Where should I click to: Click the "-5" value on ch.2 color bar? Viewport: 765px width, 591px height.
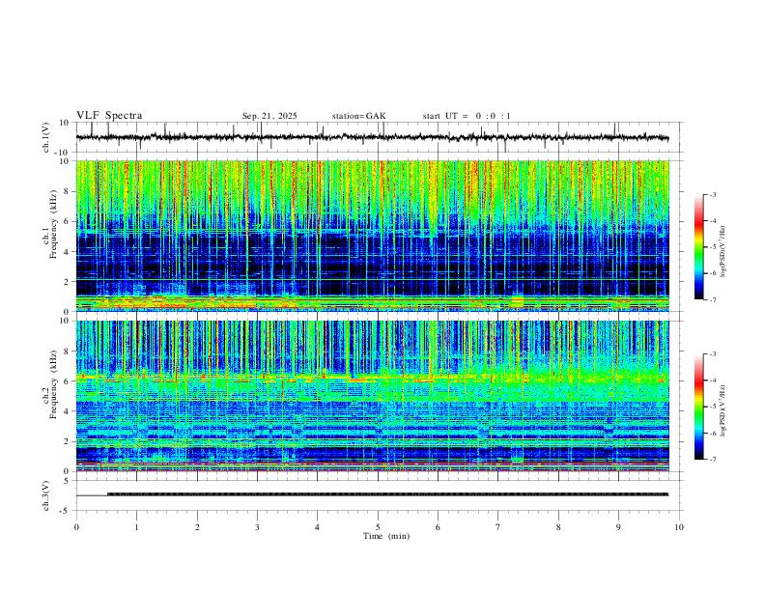(x=712, y=407)
